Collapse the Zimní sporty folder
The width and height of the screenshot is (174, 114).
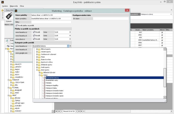coord(37,70)
